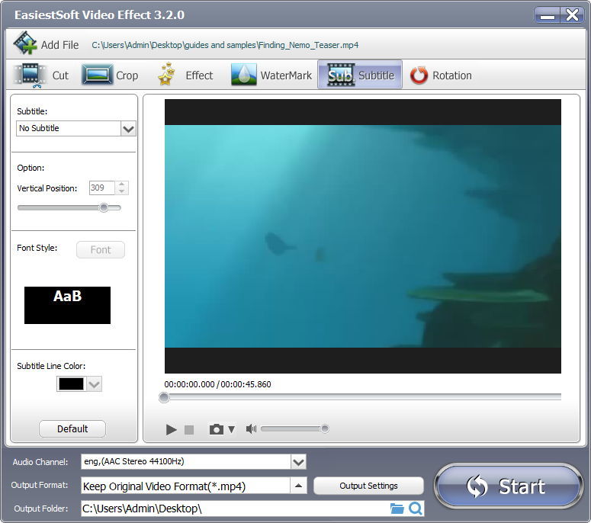Decrease Vertical Position with down arrow
The width and height of the screenshot is (591, 523).
[x=122, y=191]
